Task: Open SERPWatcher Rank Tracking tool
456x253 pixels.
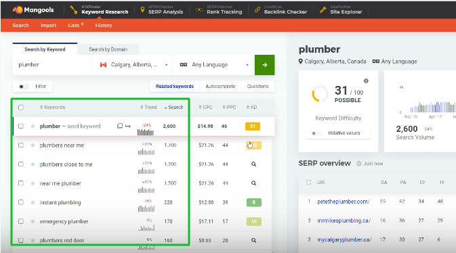Action: (219, 10)
